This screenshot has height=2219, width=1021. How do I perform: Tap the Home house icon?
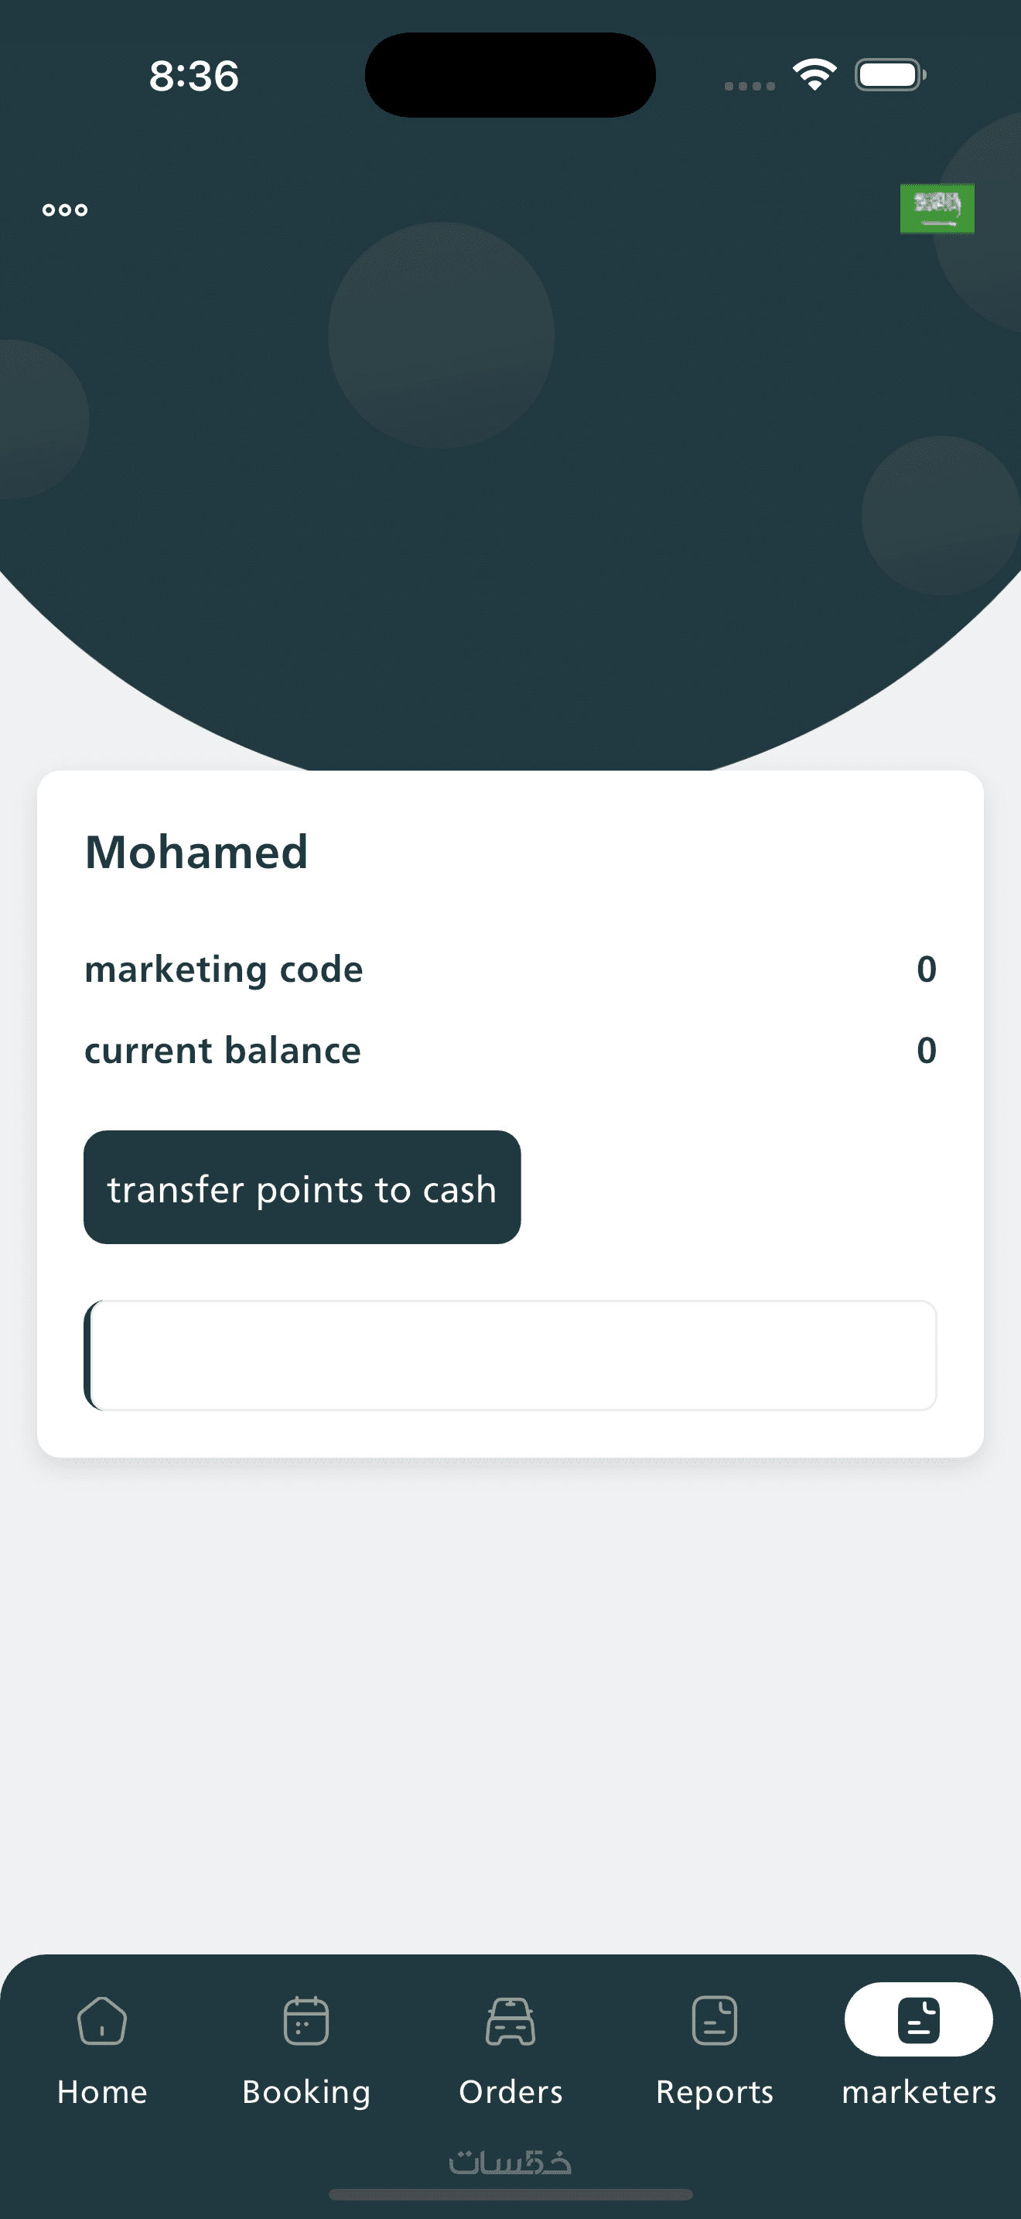(101, 2020)
